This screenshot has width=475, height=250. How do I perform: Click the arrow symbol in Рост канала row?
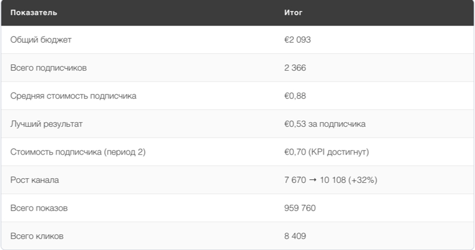click(x=313, y=180)
